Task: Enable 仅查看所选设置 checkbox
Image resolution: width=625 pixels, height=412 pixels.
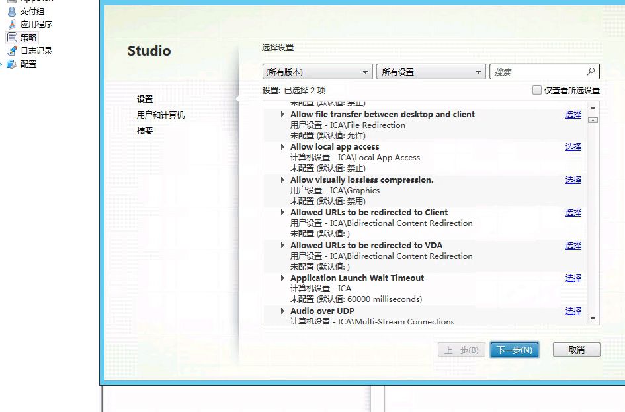Action: tap(537, 91)
